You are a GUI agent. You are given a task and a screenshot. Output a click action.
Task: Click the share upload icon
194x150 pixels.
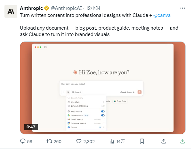click(163, 141)
